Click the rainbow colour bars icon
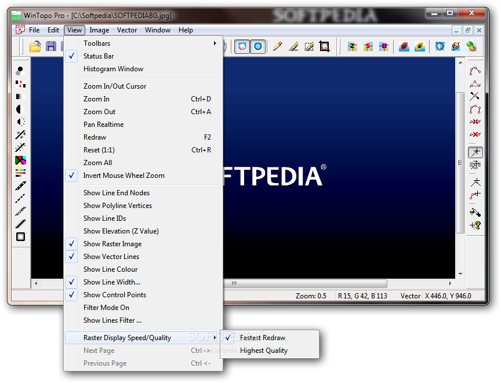Image resolution: width=501 pixels, height=383 pixels. click(20, 173)
